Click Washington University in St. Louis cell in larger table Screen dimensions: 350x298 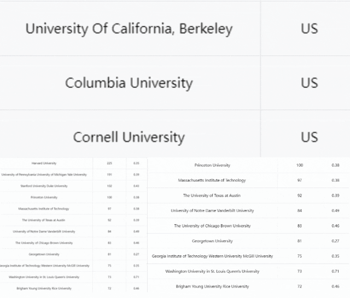212,271
